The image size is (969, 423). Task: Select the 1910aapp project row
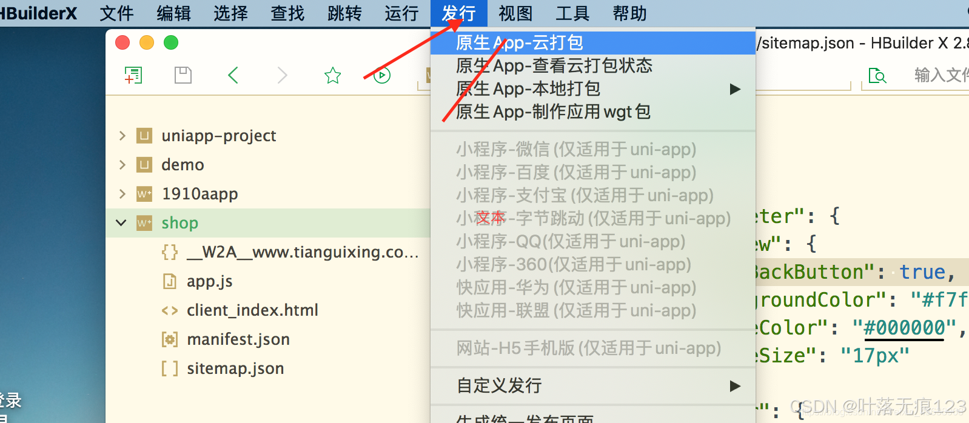coord(268,193)
